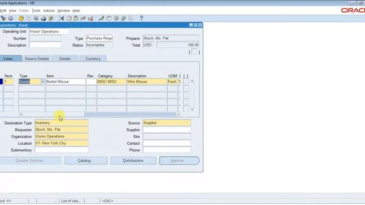Click the Location field V1- New York City
Image resolution: width=365 pixels, height=205 pixels.
tap(62, 143)
